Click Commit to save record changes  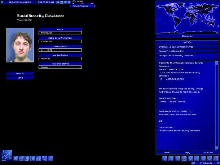[20, 74]
